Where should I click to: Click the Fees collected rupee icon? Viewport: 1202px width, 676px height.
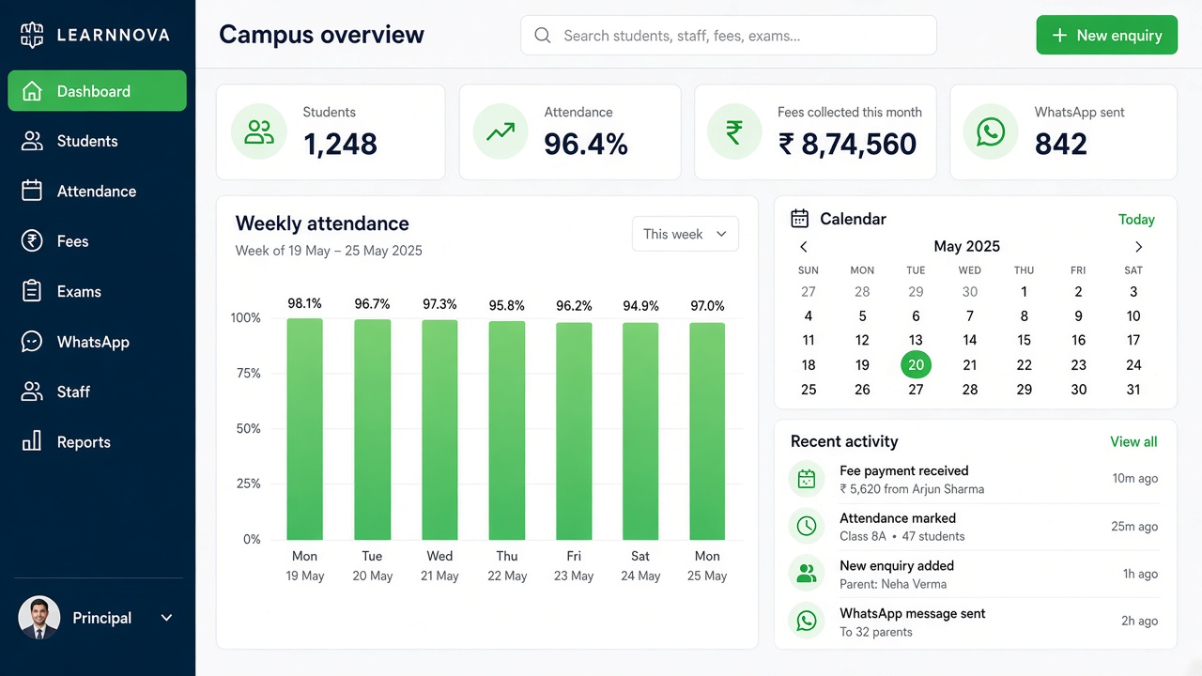(x=734, y=131)
